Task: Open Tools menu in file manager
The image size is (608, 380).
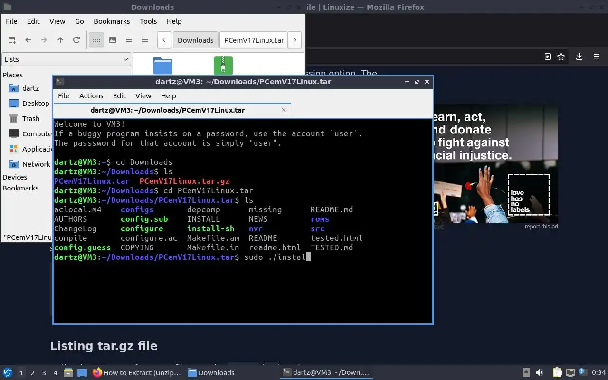Action: coord(148,21)
